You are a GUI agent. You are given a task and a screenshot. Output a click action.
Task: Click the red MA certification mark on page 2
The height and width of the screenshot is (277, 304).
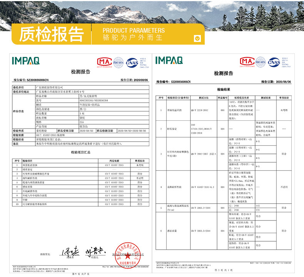[247, 62]
